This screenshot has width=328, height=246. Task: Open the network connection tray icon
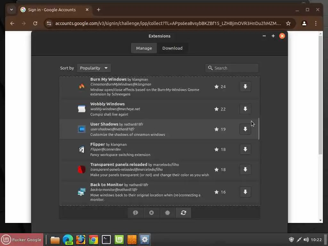tap(299, 240)
